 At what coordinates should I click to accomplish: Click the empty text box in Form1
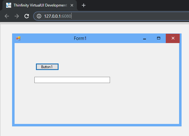(72, 80)
